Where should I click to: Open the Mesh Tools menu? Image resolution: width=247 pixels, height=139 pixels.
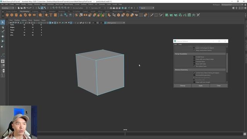59,4
